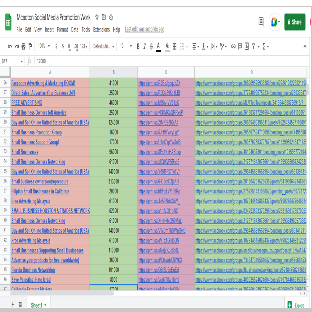Open 'Last edit was seconds ago' link

pyautogui.click(x=144, y=30)
